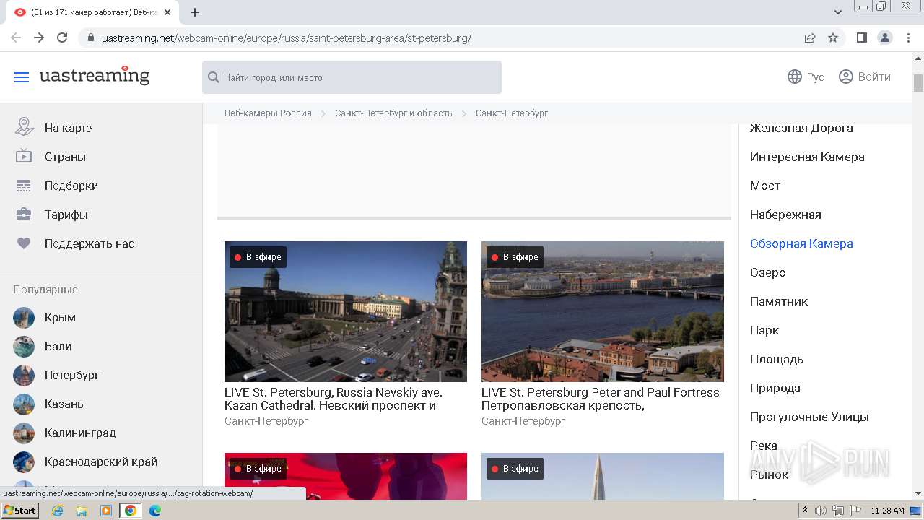This screenshot has width=924, height=520.
Task: Open the Веб-камеры Россия breadcrumb
Action: [268, 113]
